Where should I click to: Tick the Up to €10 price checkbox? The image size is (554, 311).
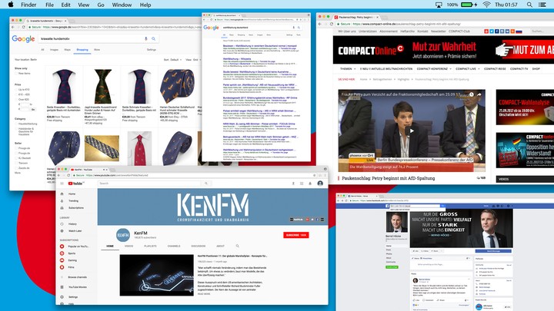16,90
